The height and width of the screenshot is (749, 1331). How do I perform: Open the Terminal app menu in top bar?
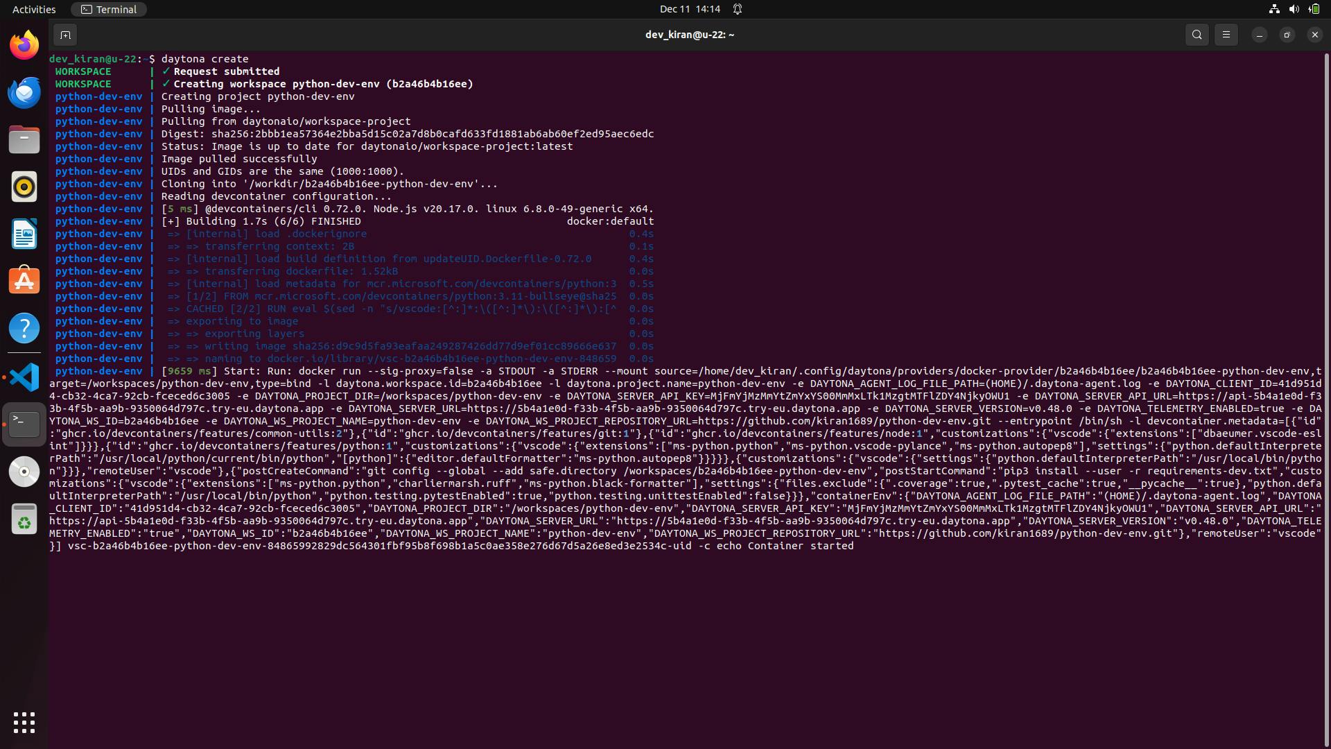[109, 9]
